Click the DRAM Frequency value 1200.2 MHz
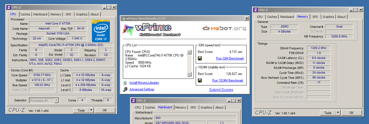 click(318, 48)
